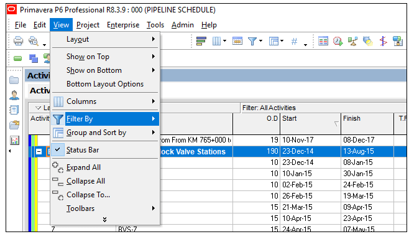
Task: Select Collapse To... menu entry
Action: pyautogui.click(x=105, y=195)
